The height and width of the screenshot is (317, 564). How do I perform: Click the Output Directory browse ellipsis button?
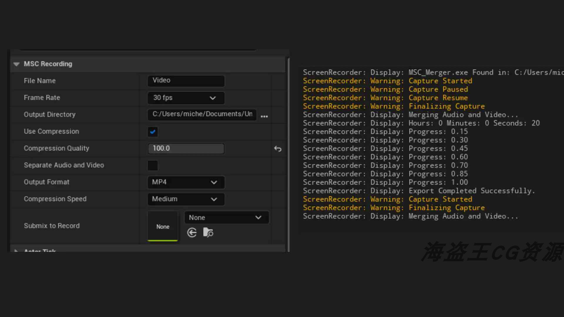(264, 116)
